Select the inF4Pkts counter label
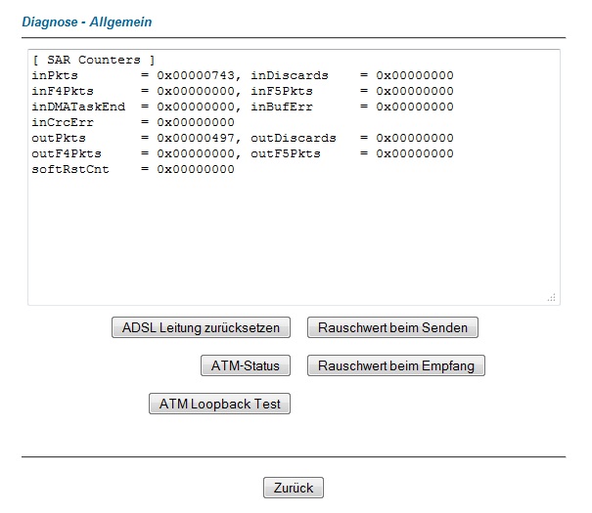 [x=63, y=91]
